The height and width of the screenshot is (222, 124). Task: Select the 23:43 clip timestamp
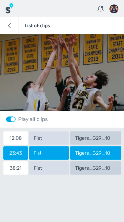pos(16,153)
